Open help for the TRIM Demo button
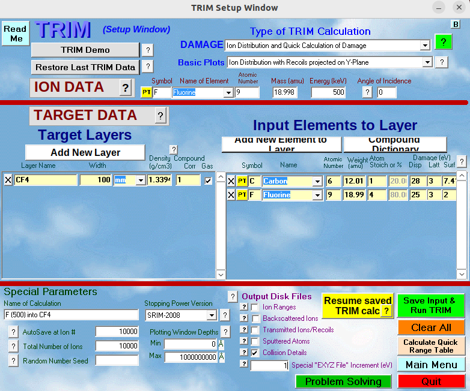This screenshot has width=470, height=391. [148, 50]
